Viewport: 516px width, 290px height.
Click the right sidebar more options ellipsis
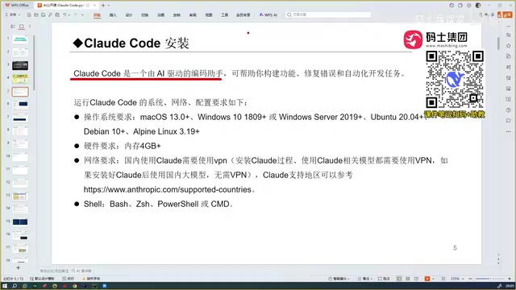click(x=509, y=131)
